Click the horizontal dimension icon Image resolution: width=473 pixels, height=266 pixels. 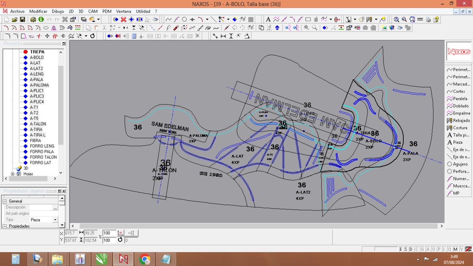[223, 36]
